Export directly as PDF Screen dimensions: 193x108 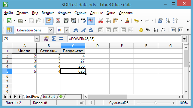58,21
